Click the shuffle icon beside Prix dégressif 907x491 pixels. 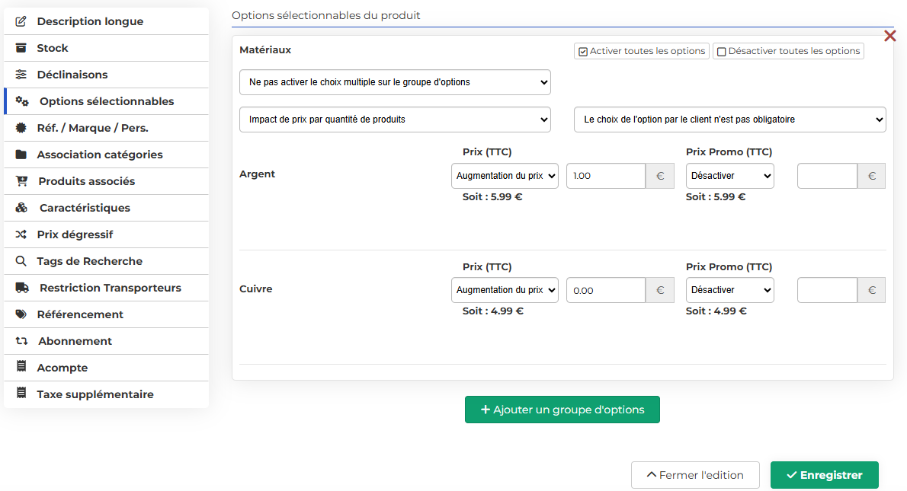click(21, 234)
